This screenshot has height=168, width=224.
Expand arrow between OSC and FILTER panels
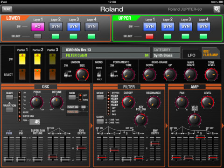(x=91, y=126)
